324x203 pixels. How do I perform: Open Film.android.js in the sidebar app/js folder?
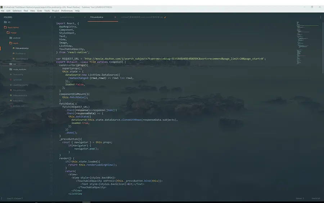[21, 48]
